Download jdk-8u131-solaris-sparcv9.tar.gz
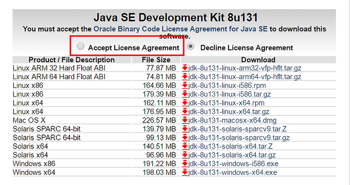Image resolution: width=350 pixels, height=185 pixels. click(239, 137)
